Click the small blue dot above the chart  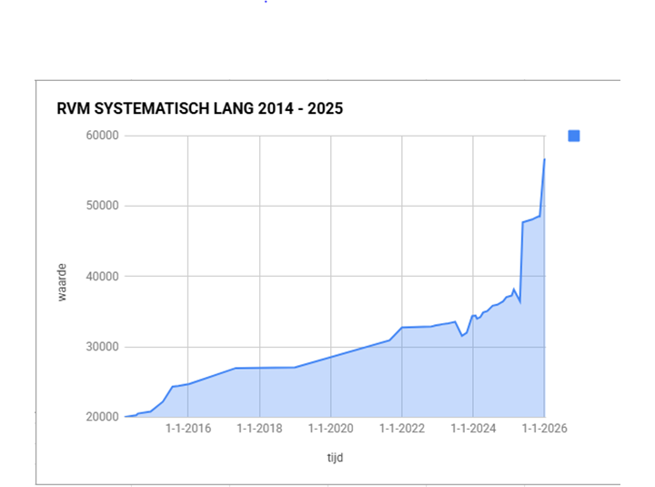266,2
